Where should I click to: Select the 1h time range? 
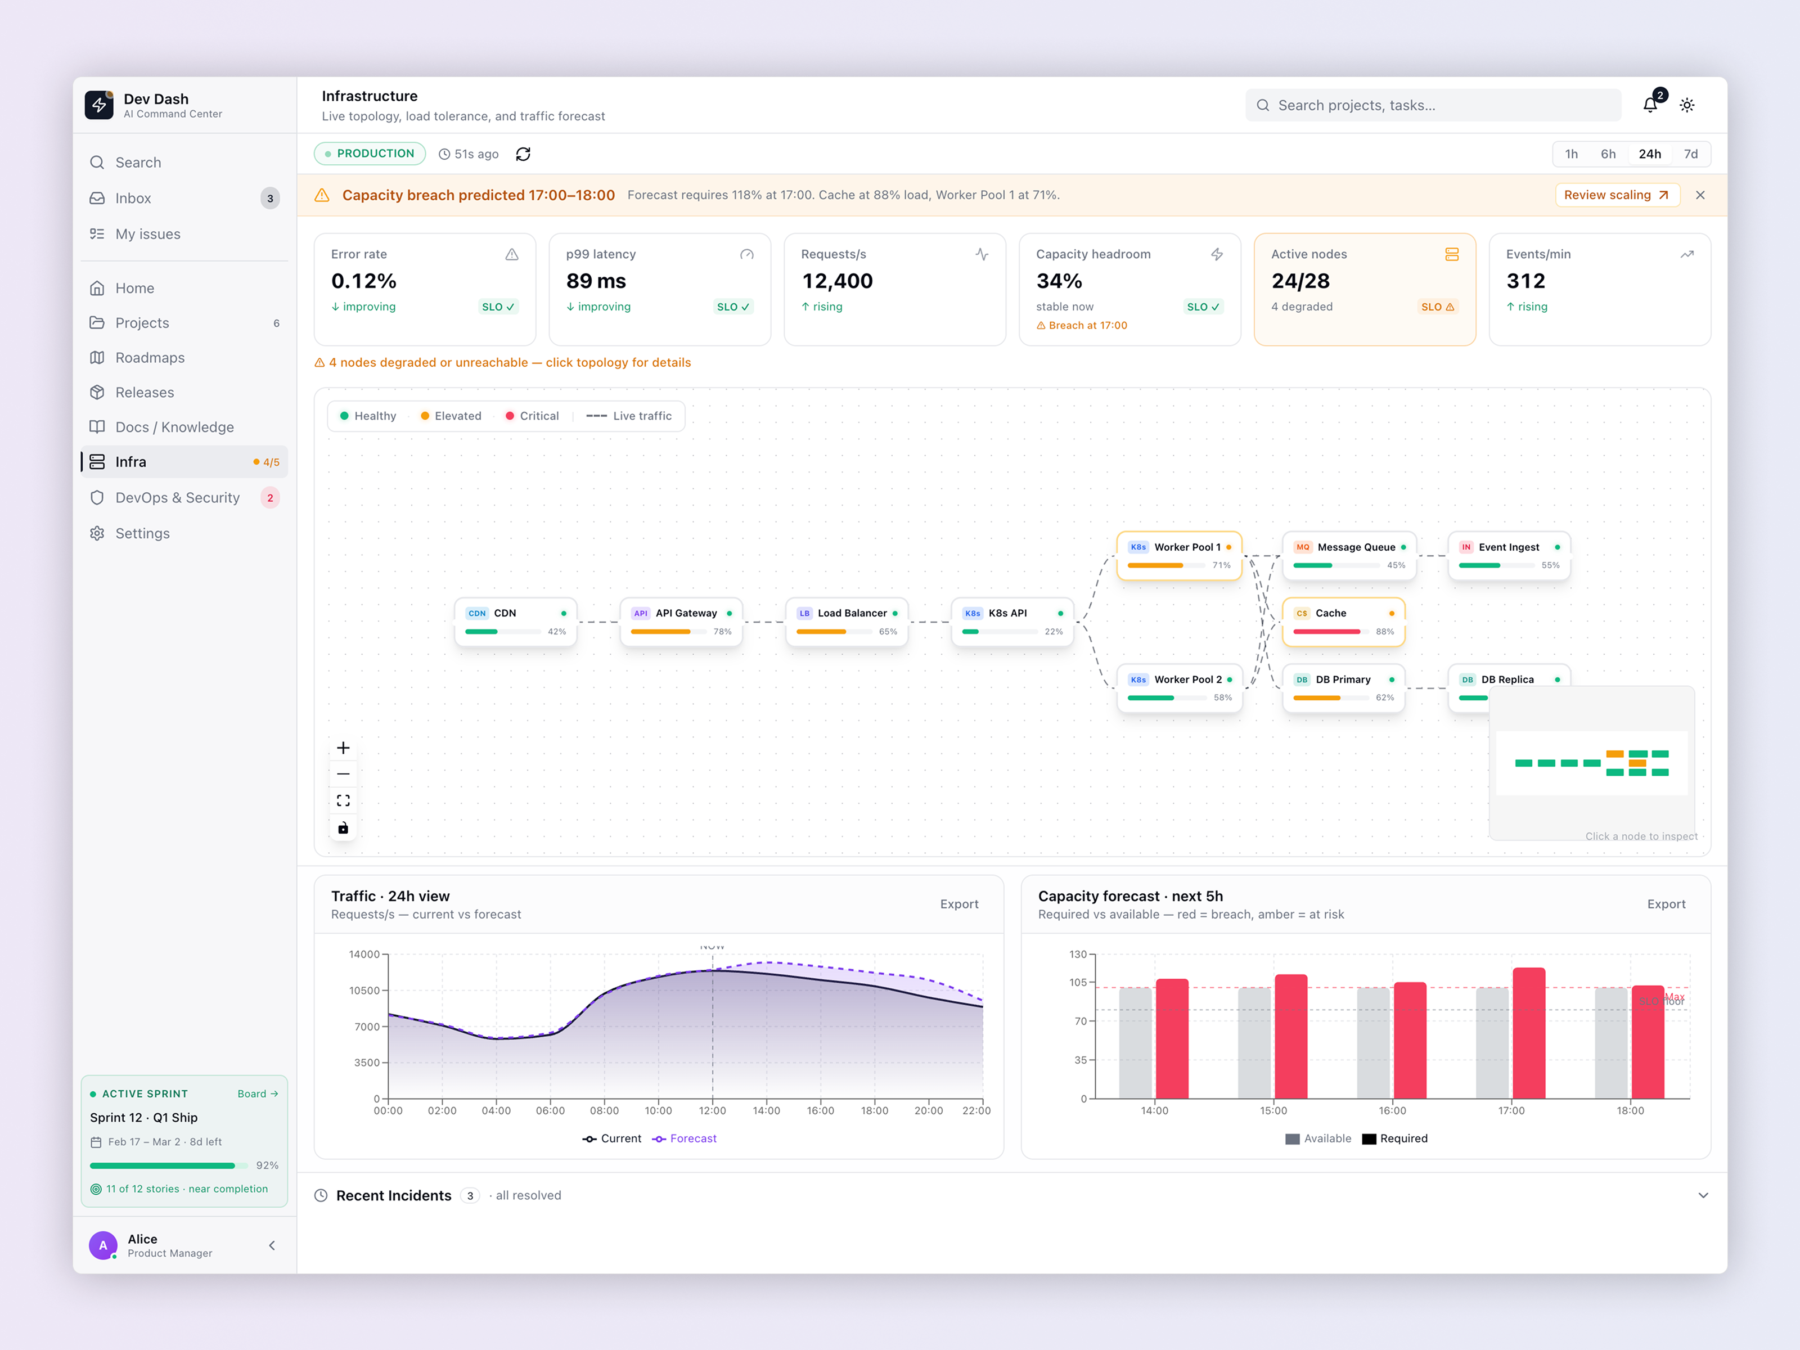click(x=1570, y=153)
